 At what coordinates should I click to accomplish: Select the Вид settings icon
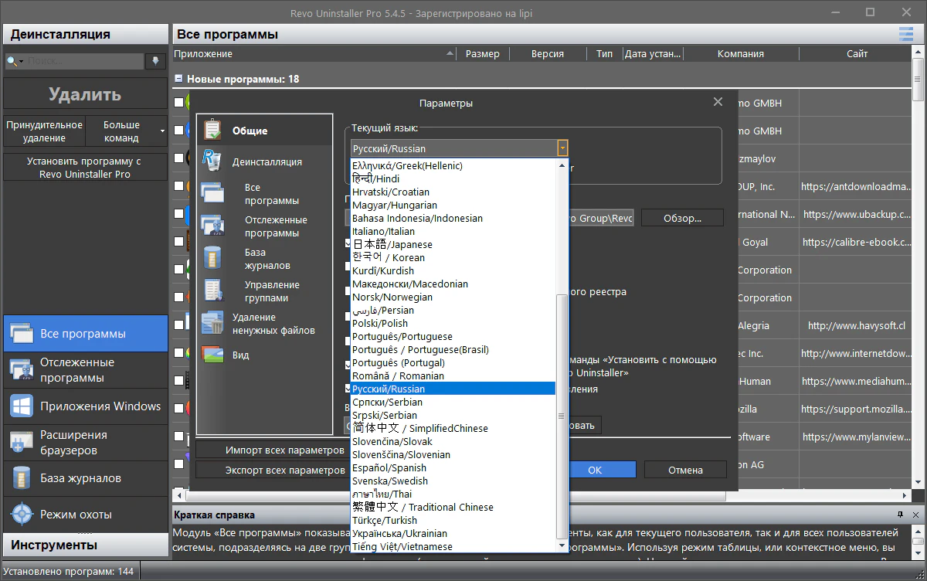212,355
